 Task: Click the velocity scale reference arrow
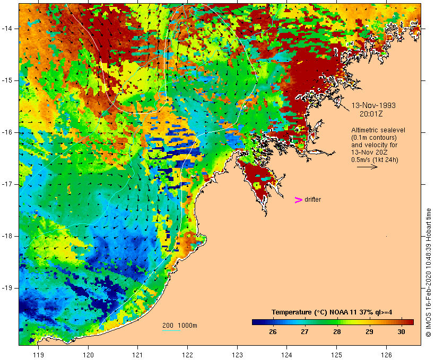(367, 167)
